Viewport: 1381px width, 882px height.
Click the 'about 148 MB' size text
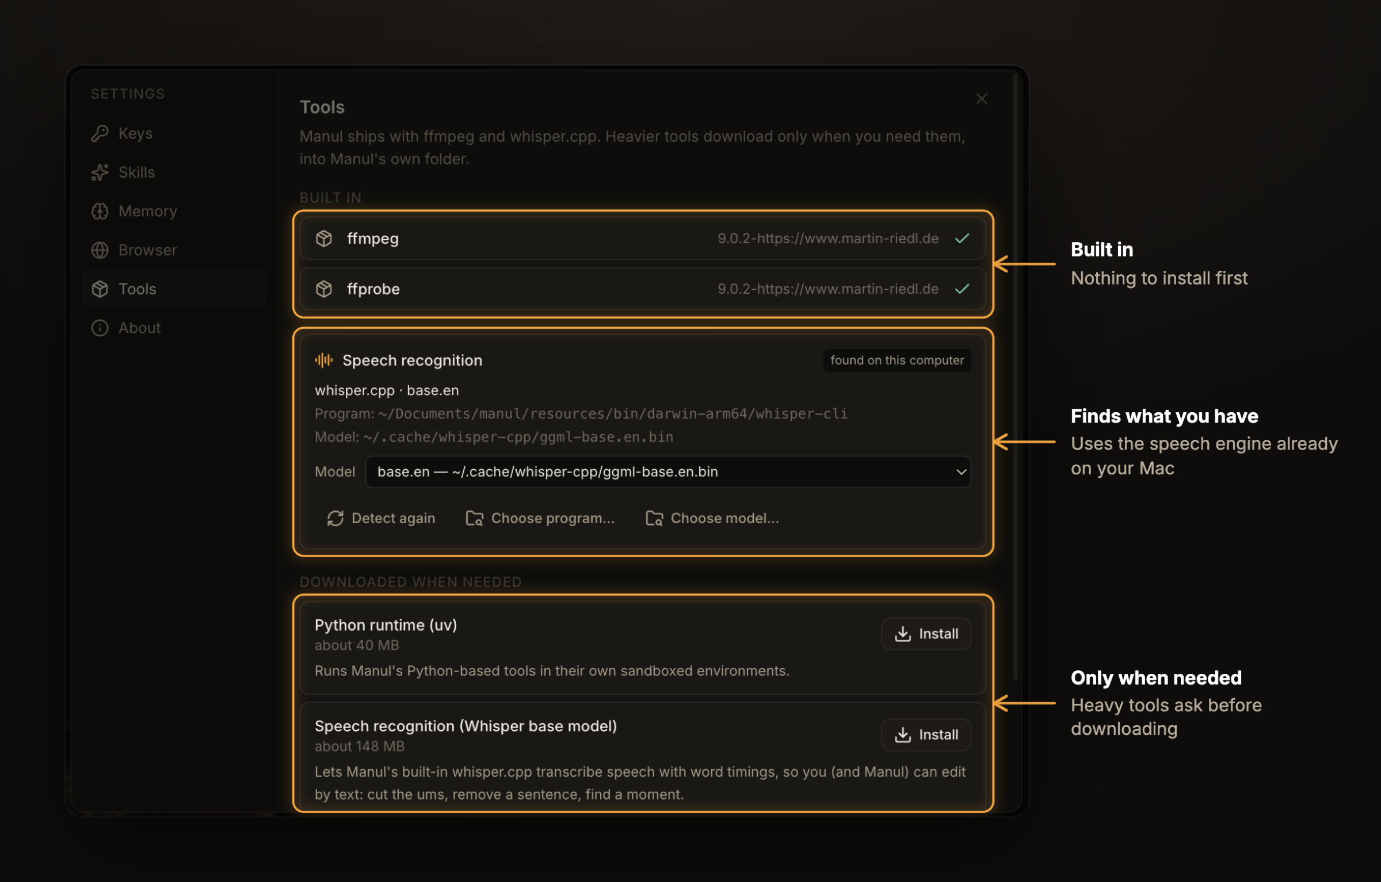360,746
